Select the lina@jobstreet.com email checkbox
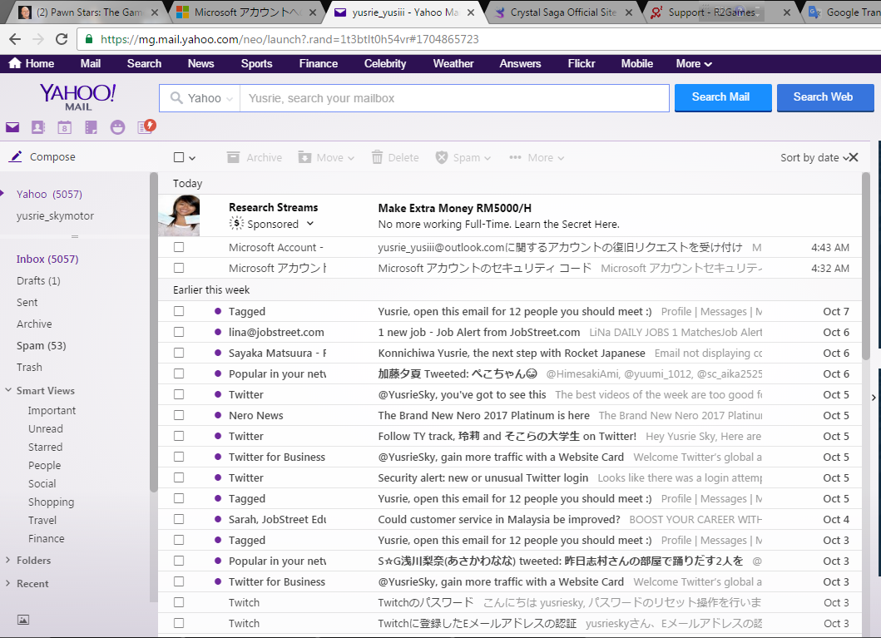 (x=179, y=332)
